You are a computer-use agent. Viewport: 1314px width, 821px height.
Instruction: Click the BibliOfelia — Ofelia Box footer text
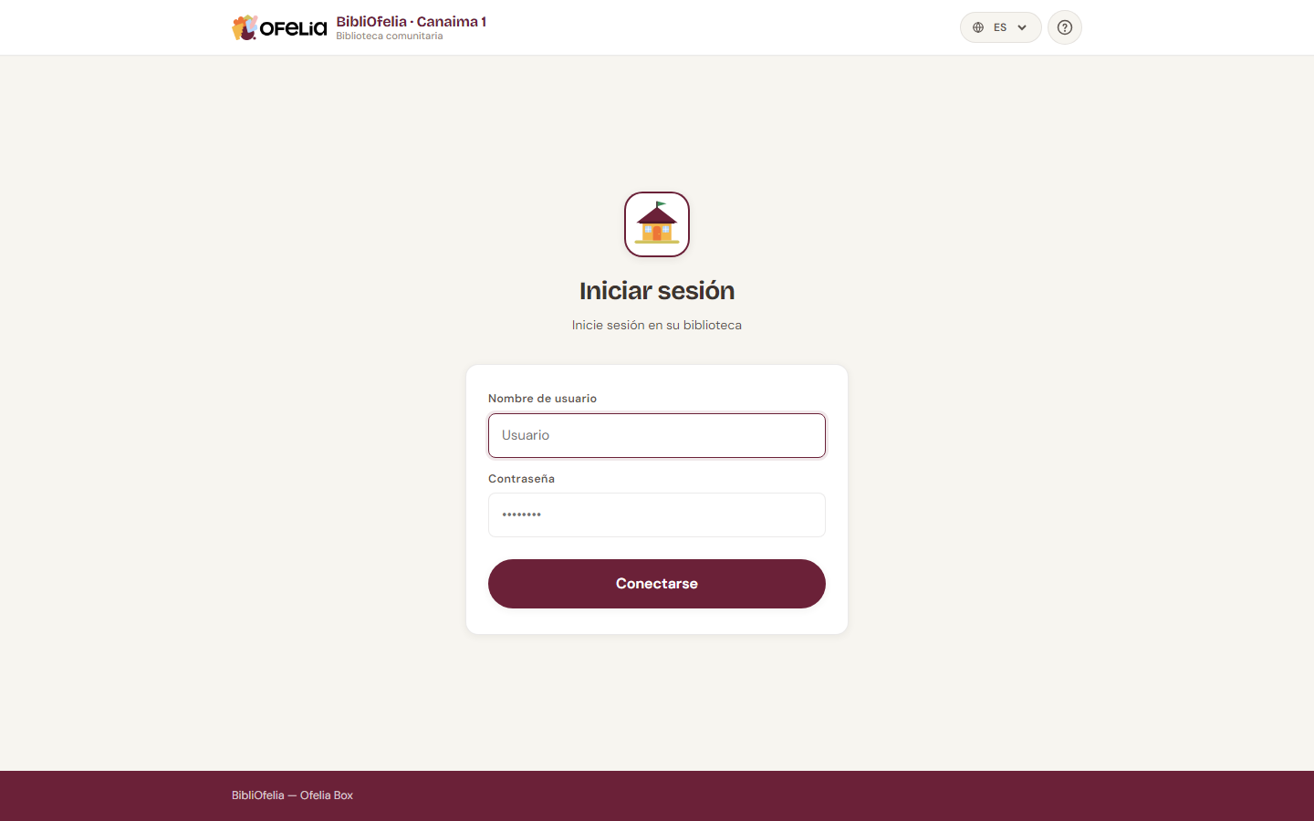(x=292, y=795)
